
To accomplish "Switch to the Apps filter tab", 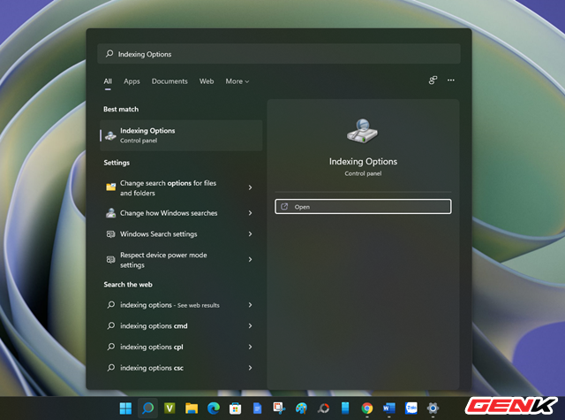I will [132, 81].
